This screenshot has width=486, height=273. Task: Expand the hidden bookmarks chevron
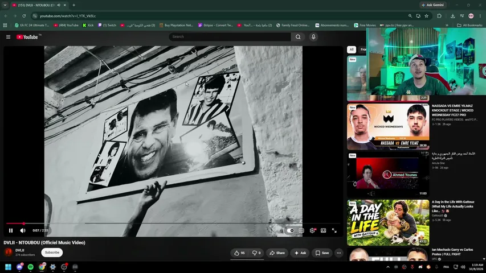(x=447, y=26)
